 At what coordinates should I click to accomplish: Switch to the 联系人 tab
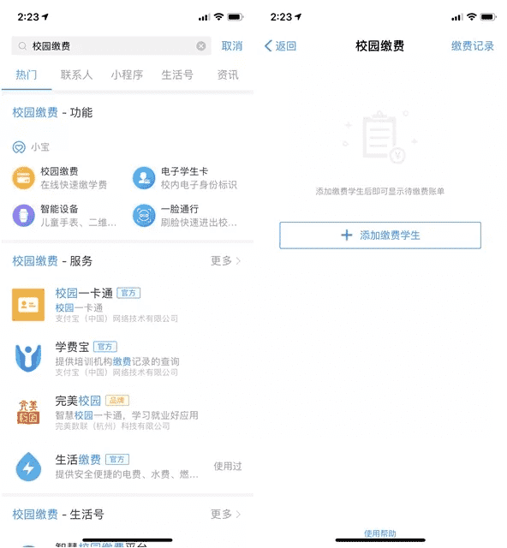tap(76, 74)
